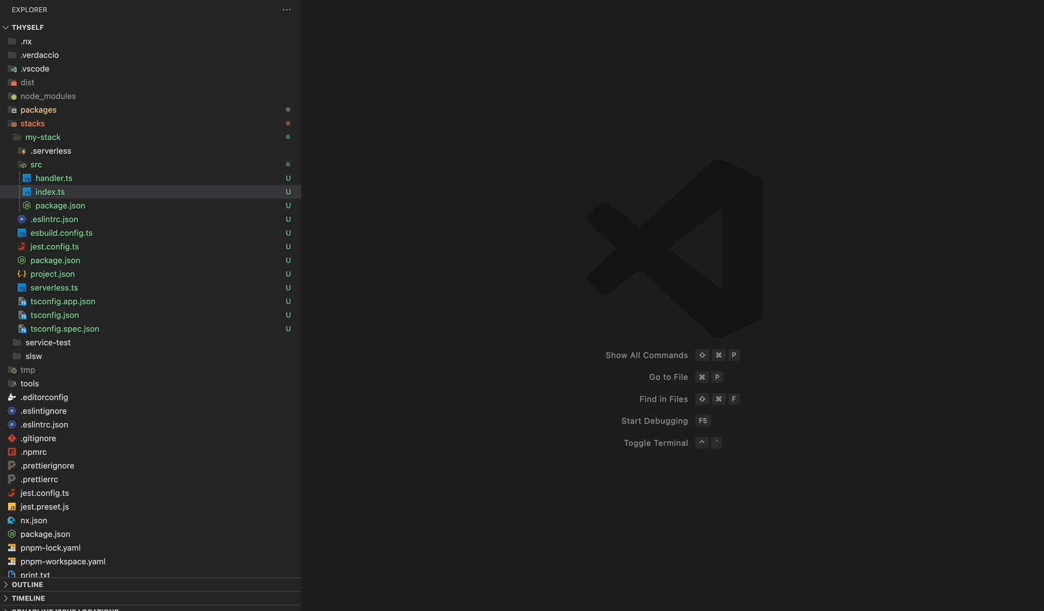Click the dist folder icon
This screenshot has width=1044, height=611.
coord(12,83)
